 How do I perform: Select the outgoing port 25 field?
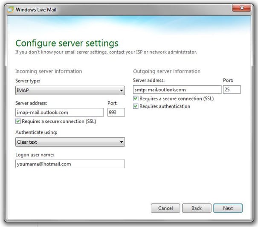(232, 90)
